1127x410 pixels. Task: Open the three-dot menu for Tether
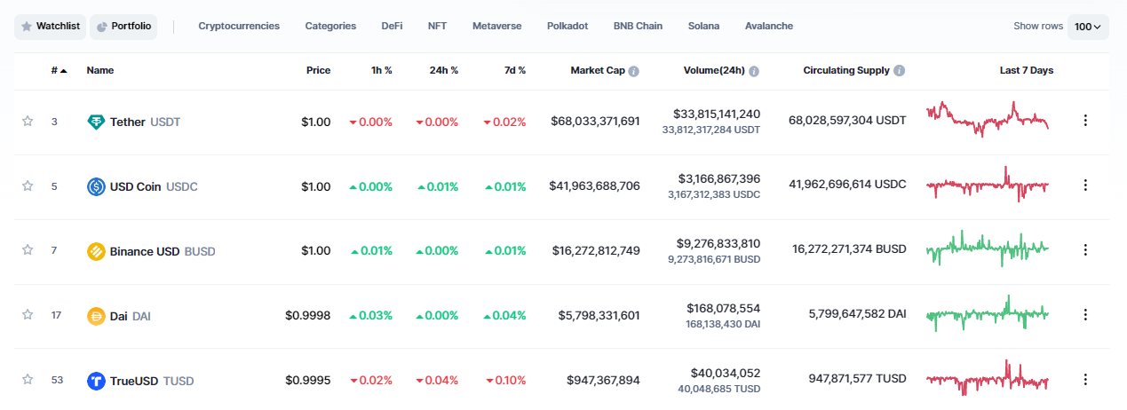coord(1084,121)
